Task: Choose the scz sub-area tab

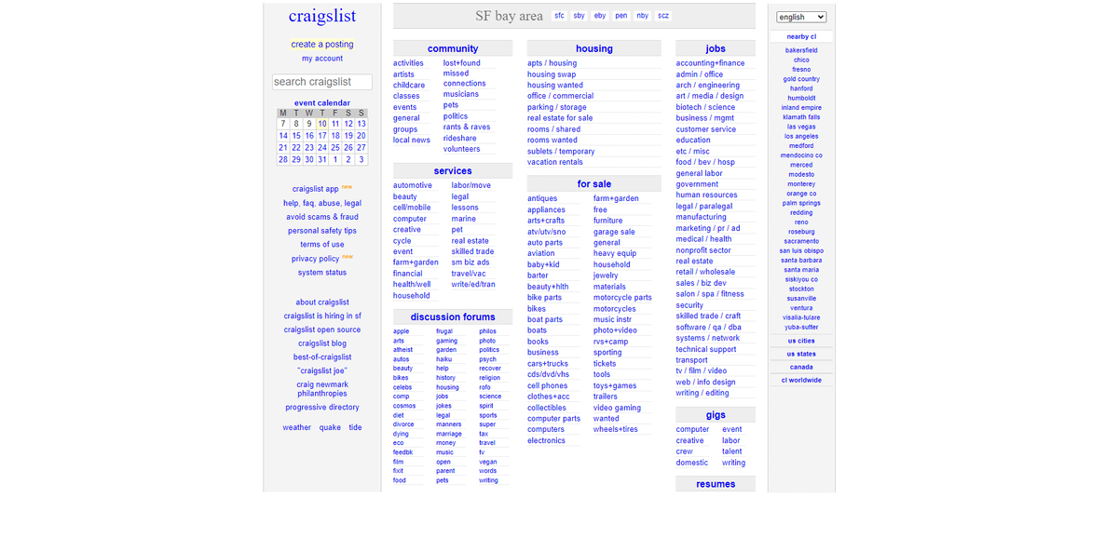Action: pyautogui.click(x=663, y=16)
